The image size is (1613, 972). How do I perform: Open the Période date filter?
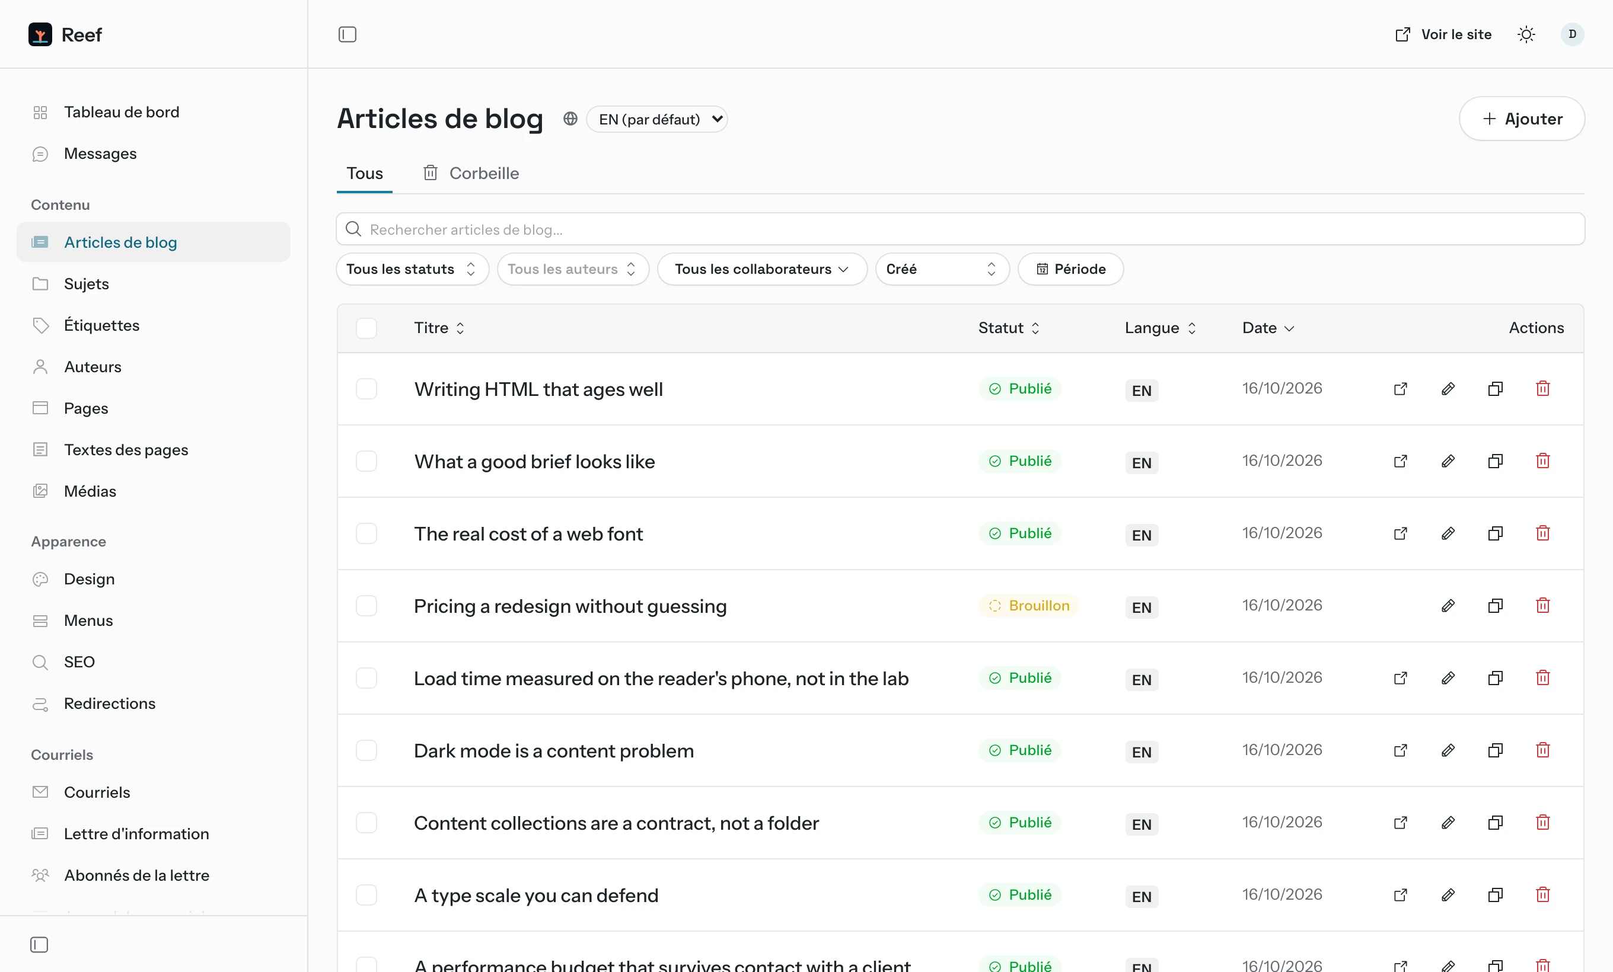tap(1070, 269)
